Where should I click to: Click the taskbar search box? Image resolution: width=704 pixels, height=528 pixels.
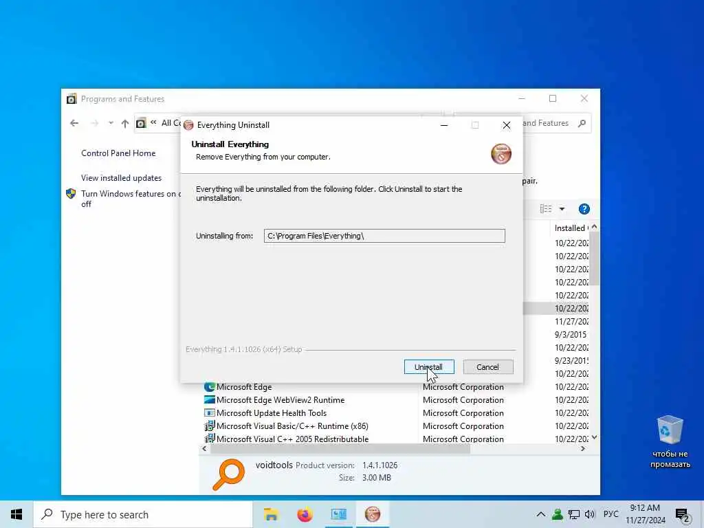tap(143, 514)
